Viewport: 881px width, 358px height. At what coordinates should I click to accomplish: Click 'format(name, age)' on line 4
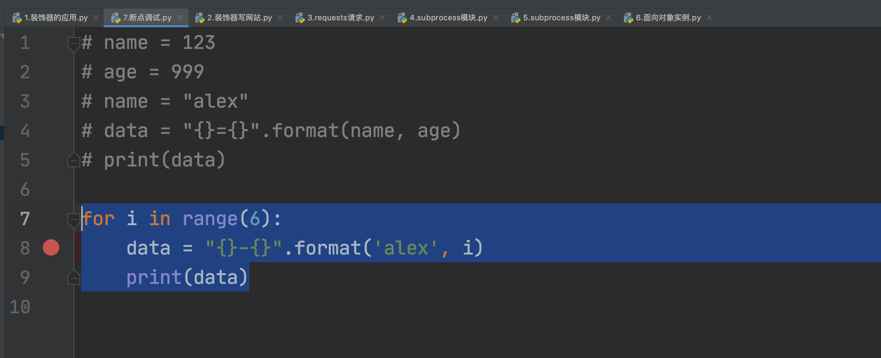tap(366, 131)
